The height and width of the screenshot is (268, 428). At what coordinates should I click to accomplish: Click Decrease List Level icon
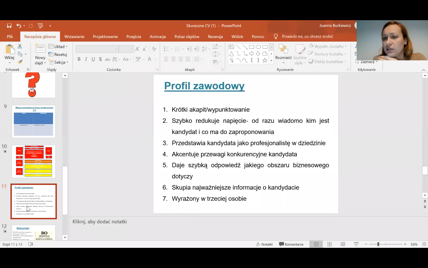click(190, 49)
